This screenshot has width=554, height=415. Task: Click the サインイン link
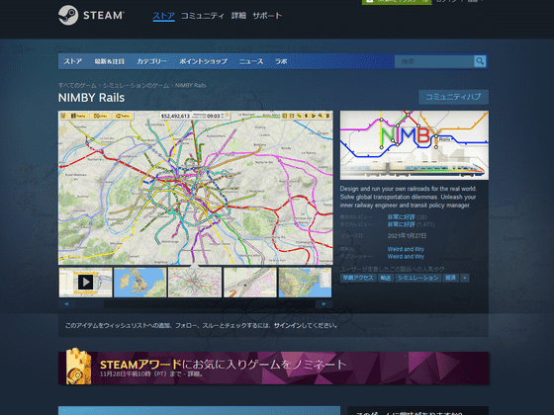287,325
